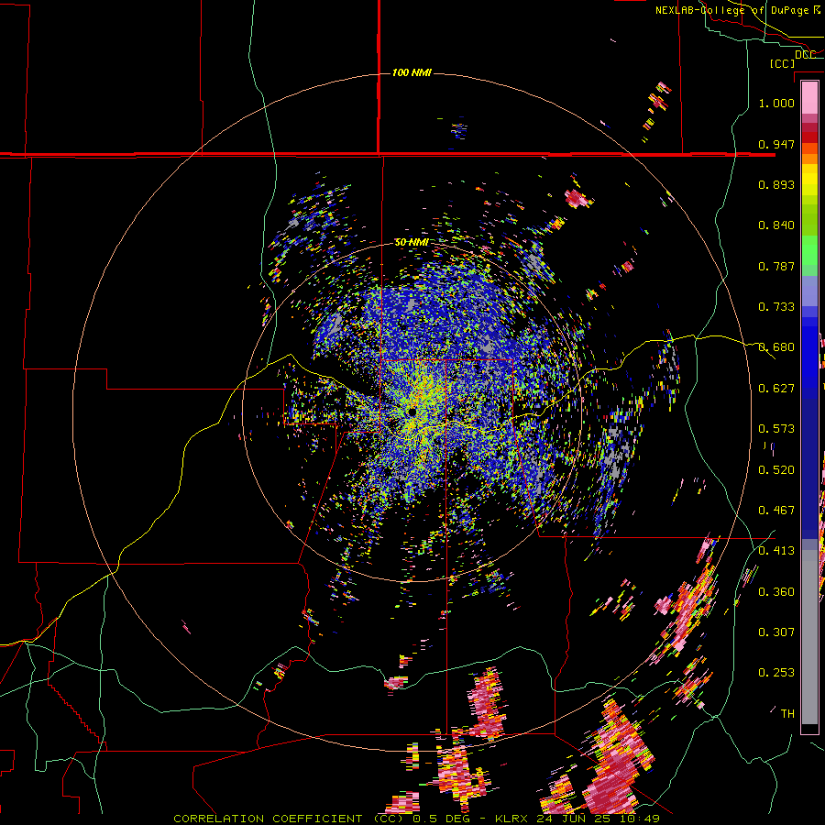Click the 0.680 color scale value
Viewport: 825px width, 825px height.
776,347
